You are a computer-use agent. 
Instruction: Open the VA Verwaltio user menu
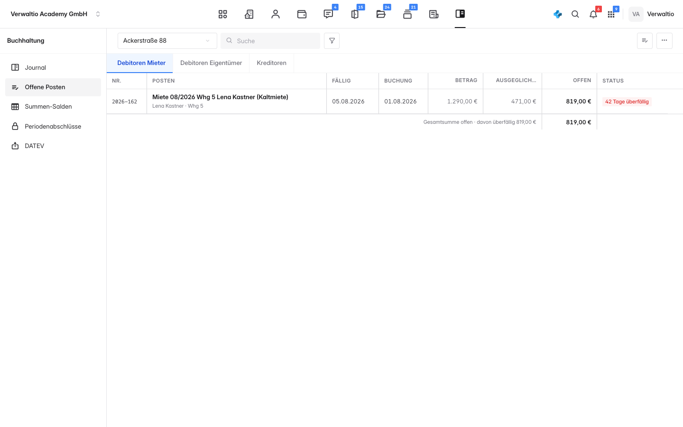pyautogui.click(x=652, y=14)
